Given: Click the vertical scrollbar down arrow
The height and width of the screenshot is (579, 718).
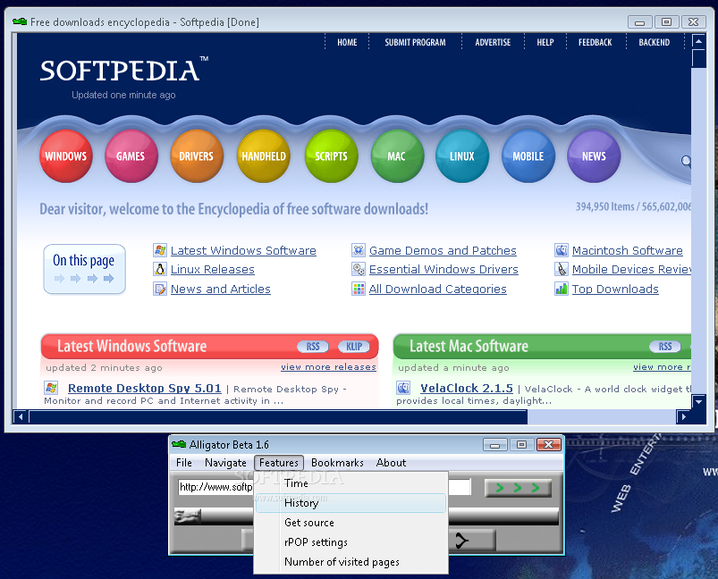Looking at the screenshot, I should click(x=698, y=401).
